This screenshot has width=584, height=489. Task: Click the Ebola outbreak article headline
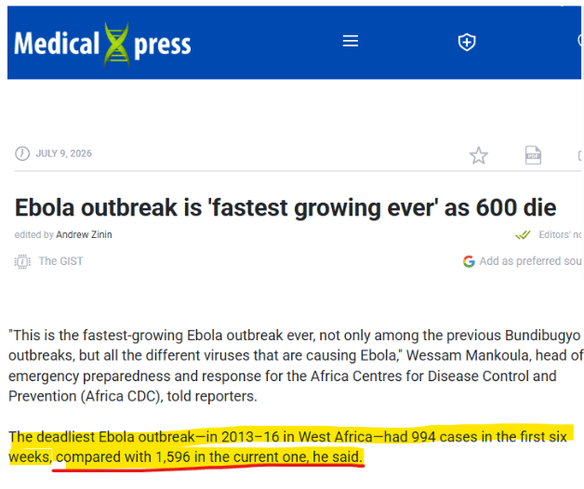(x=285, y=207)
